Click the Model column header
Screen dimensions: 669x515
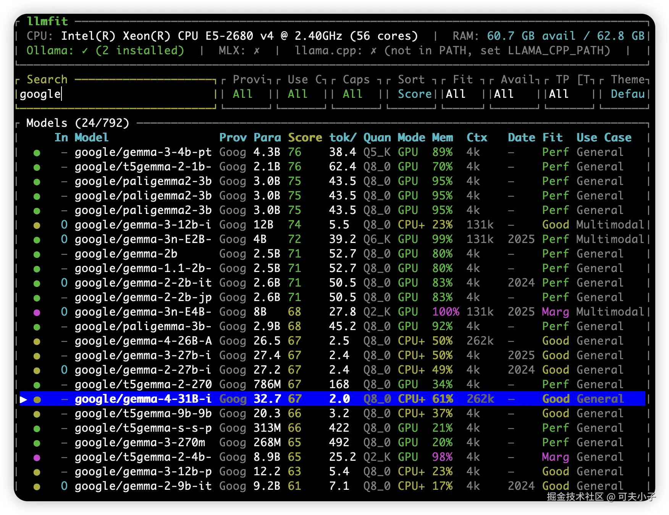click(x=92, y=138)
